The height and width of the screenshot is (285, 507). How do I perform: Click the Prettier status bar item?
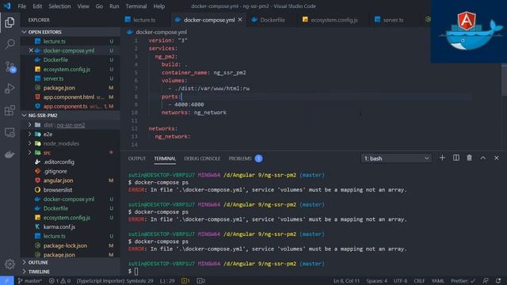463,281
